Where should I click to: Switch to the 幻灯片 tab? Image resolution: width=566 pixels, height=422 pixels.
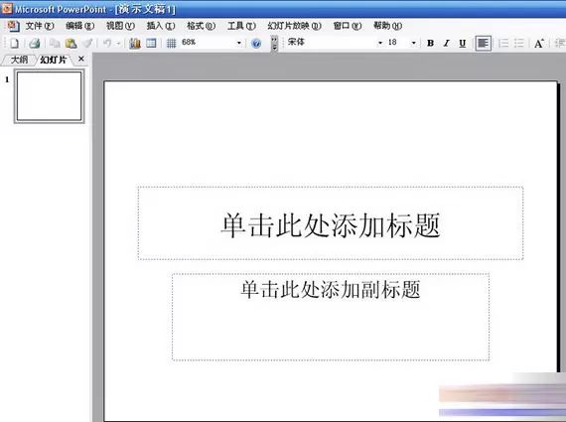point(54,60)
